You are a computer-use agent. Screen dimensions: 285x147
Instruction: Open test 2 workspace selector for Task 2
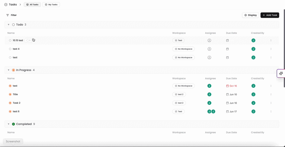[179, 103]
